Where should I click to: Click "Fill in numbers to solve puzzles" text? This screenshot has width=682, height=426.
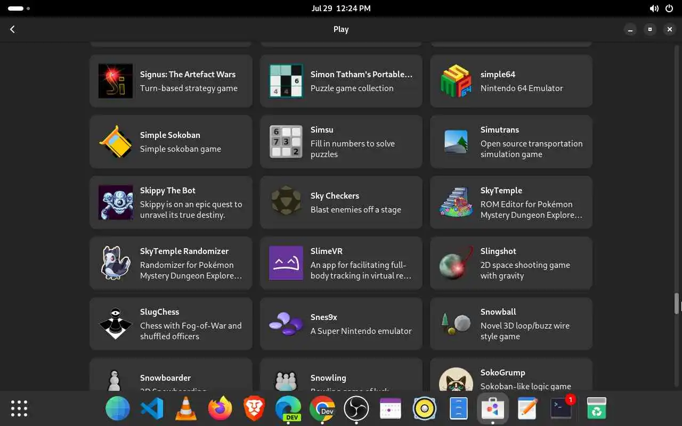[352, 149]
